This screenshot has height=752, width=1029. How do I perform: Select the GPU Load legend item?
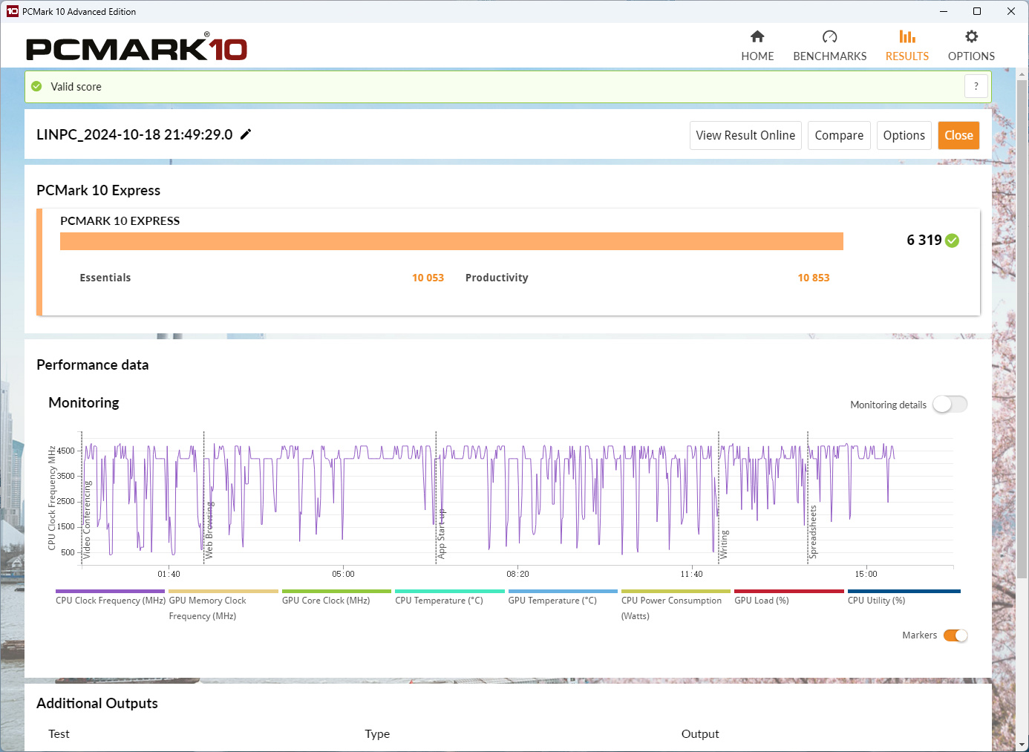point(789,598)
